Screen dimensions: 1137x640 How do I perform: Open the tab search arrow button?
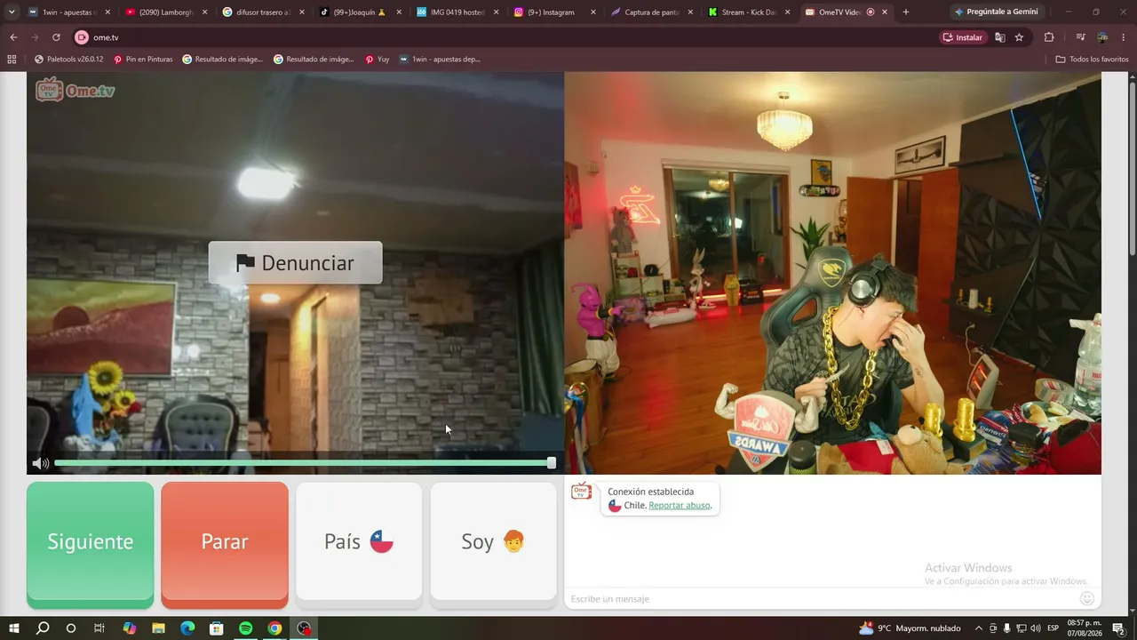(12, 12)
